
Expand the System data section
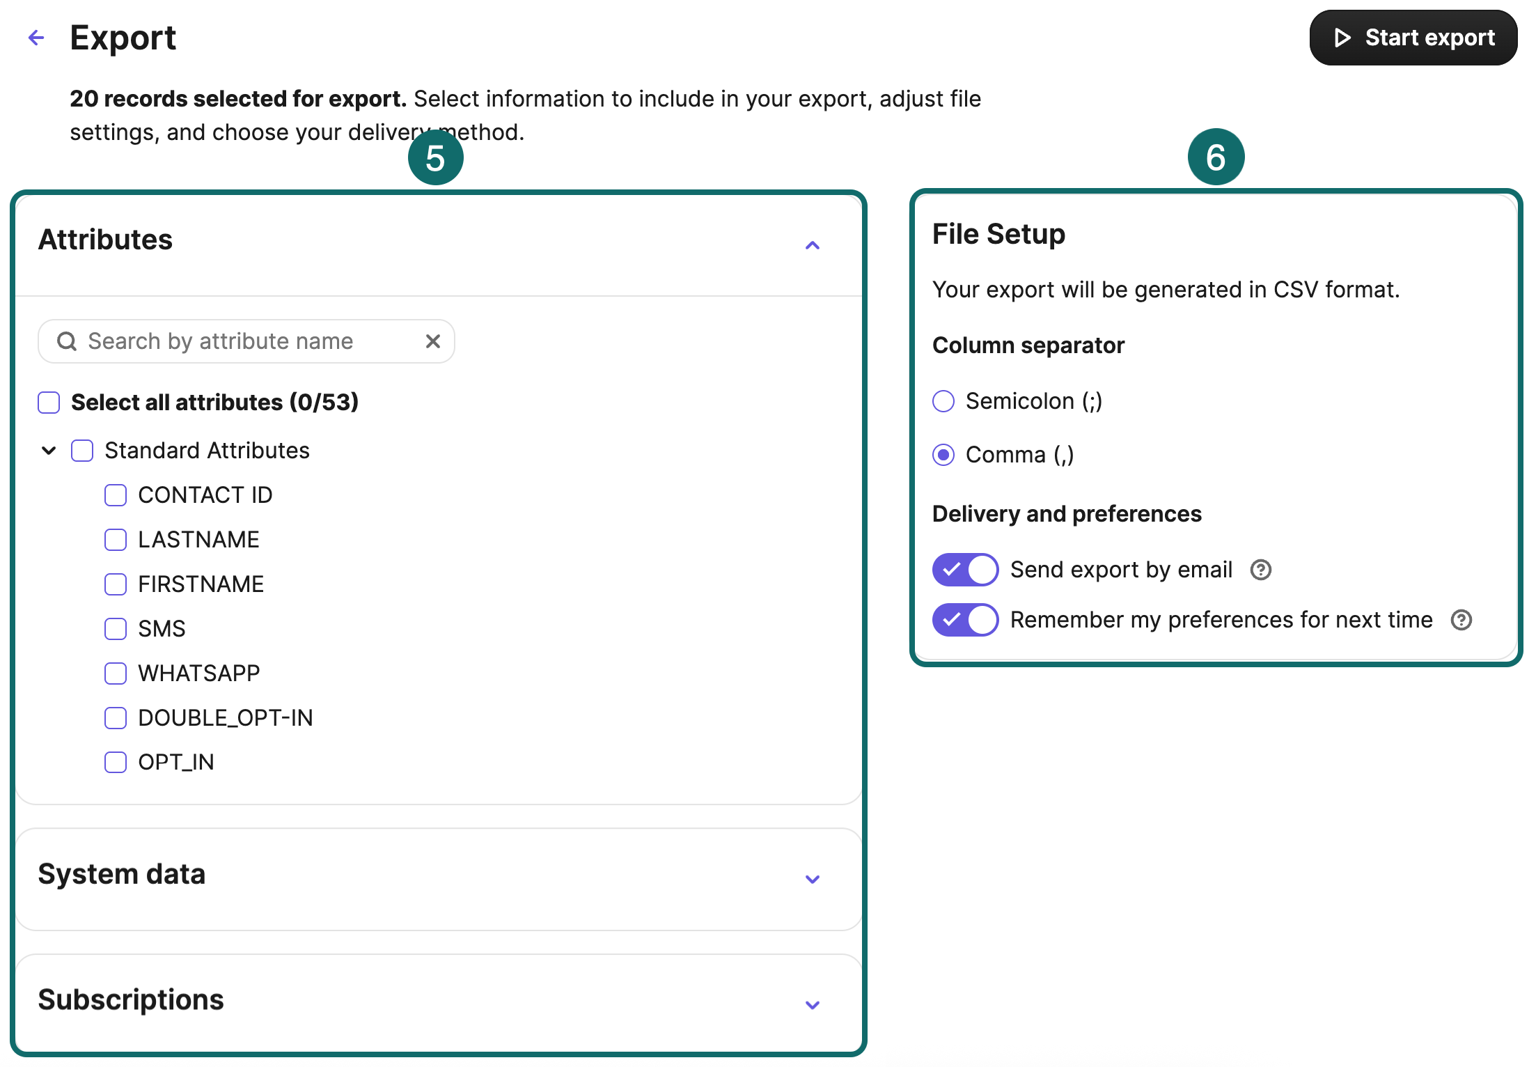(x=812, y=879)
